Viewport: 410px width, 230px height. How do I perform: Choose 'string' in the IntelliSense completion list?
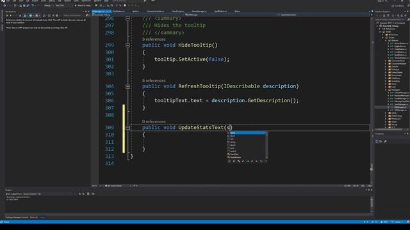pos(233,142)
